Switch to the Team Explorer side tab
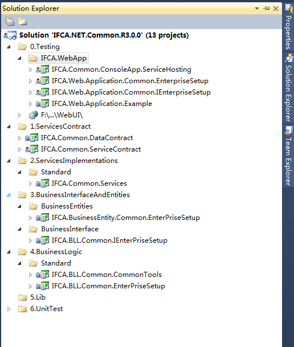The image size is (294, 347). [288, 156]
